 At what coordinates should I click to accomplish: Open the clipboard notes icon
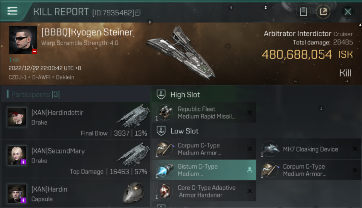[x=303, y=12]
